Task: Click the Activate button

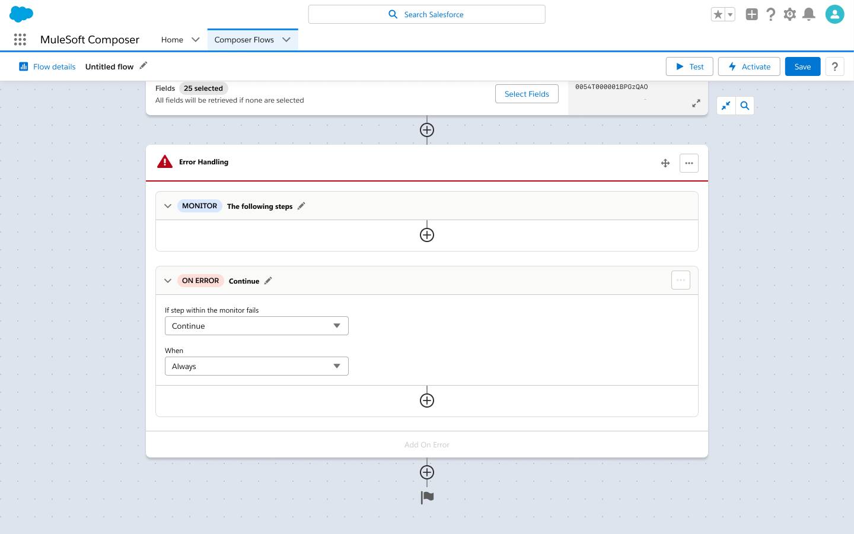Action: point(749,66)
